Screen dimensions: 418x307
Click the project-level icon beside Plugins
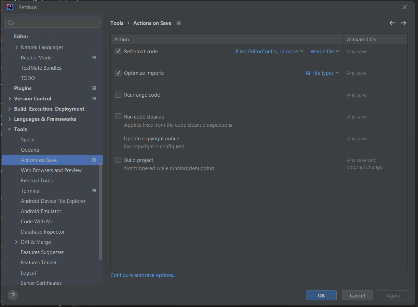coord(94,88)
